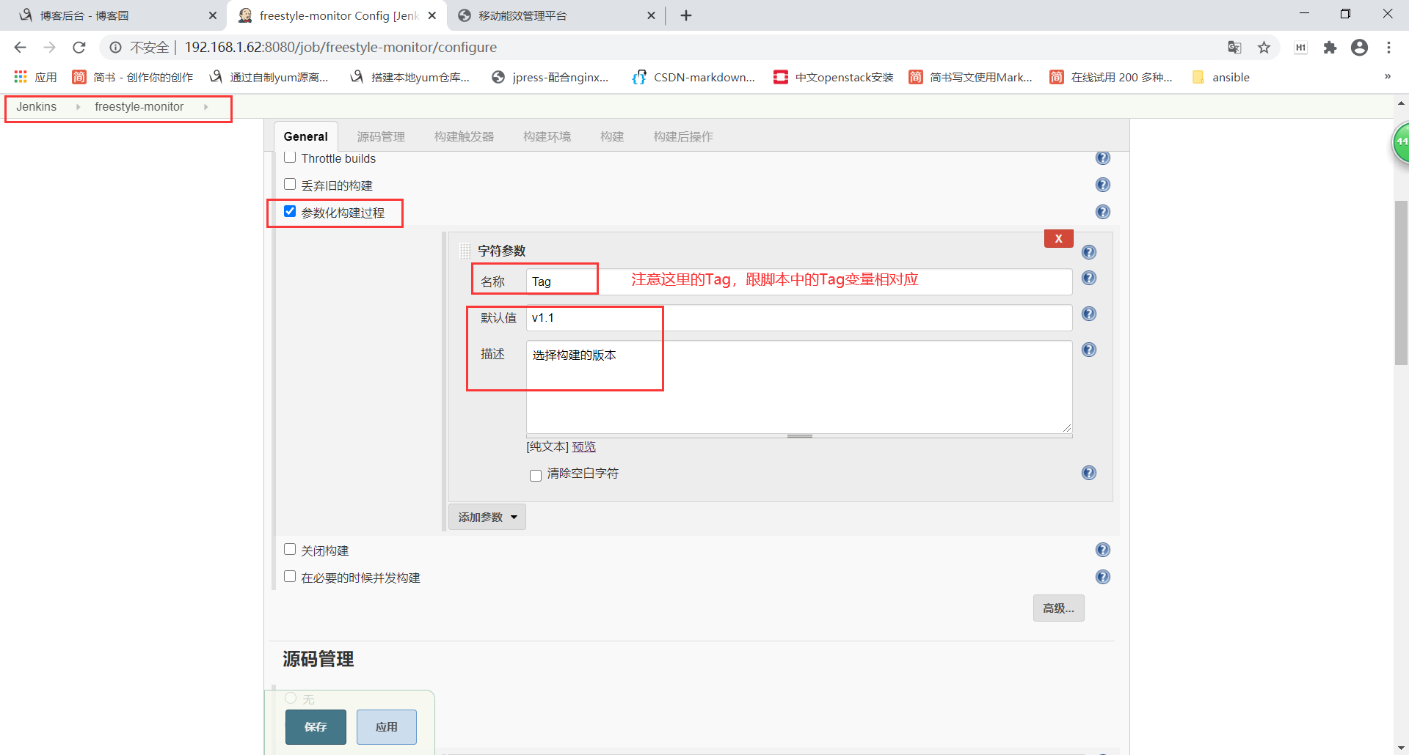Open a new browser tab
1409x755 pixels.
(686, 15)
